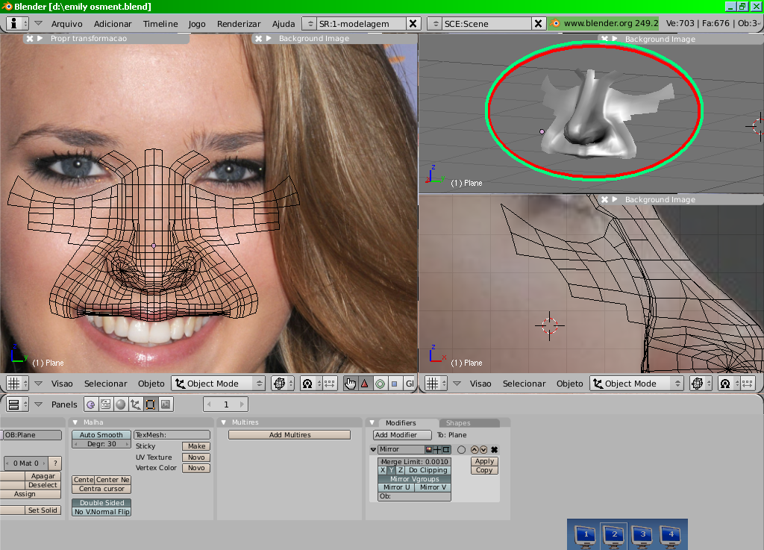Enable the Auto Smooth toggle

click(x=101, y=435)
